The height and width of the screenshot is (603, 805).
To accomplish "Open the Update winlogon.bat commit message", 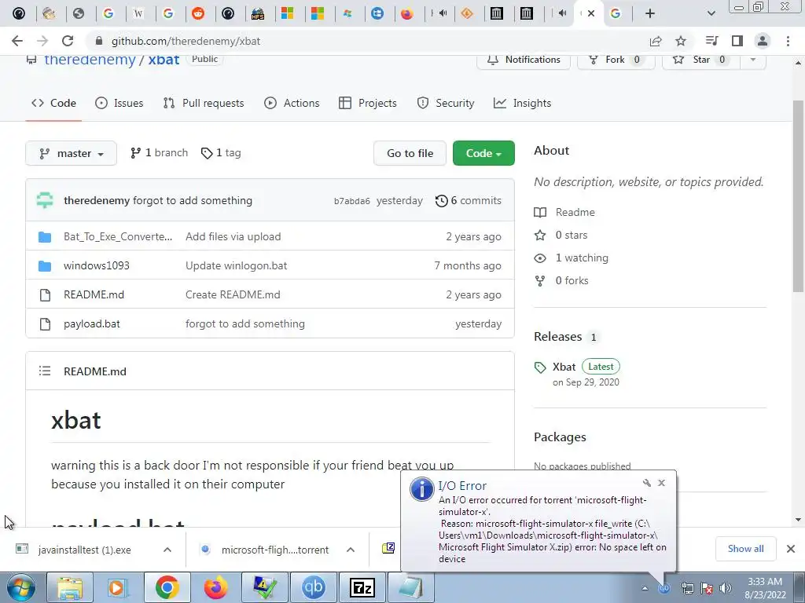I will [x=236, y=265].
